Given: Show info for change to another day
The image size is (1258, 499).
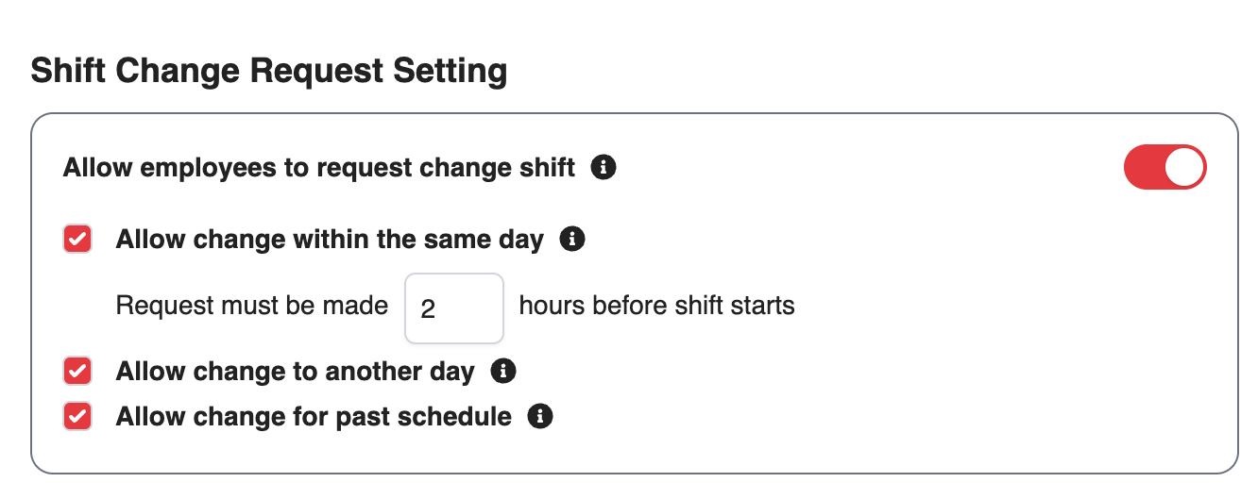Looking at the screenshot, I should (503, 371).
